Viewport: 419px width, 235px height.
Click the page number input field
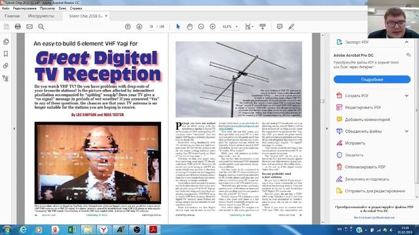[151, 27]
